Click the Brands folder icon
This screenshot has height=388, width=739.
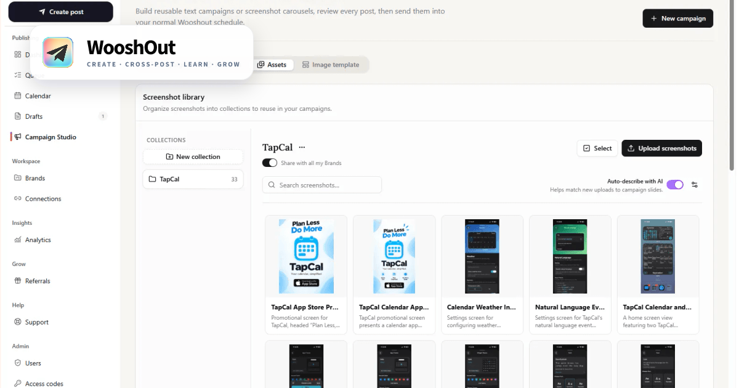tap(18, 178)
